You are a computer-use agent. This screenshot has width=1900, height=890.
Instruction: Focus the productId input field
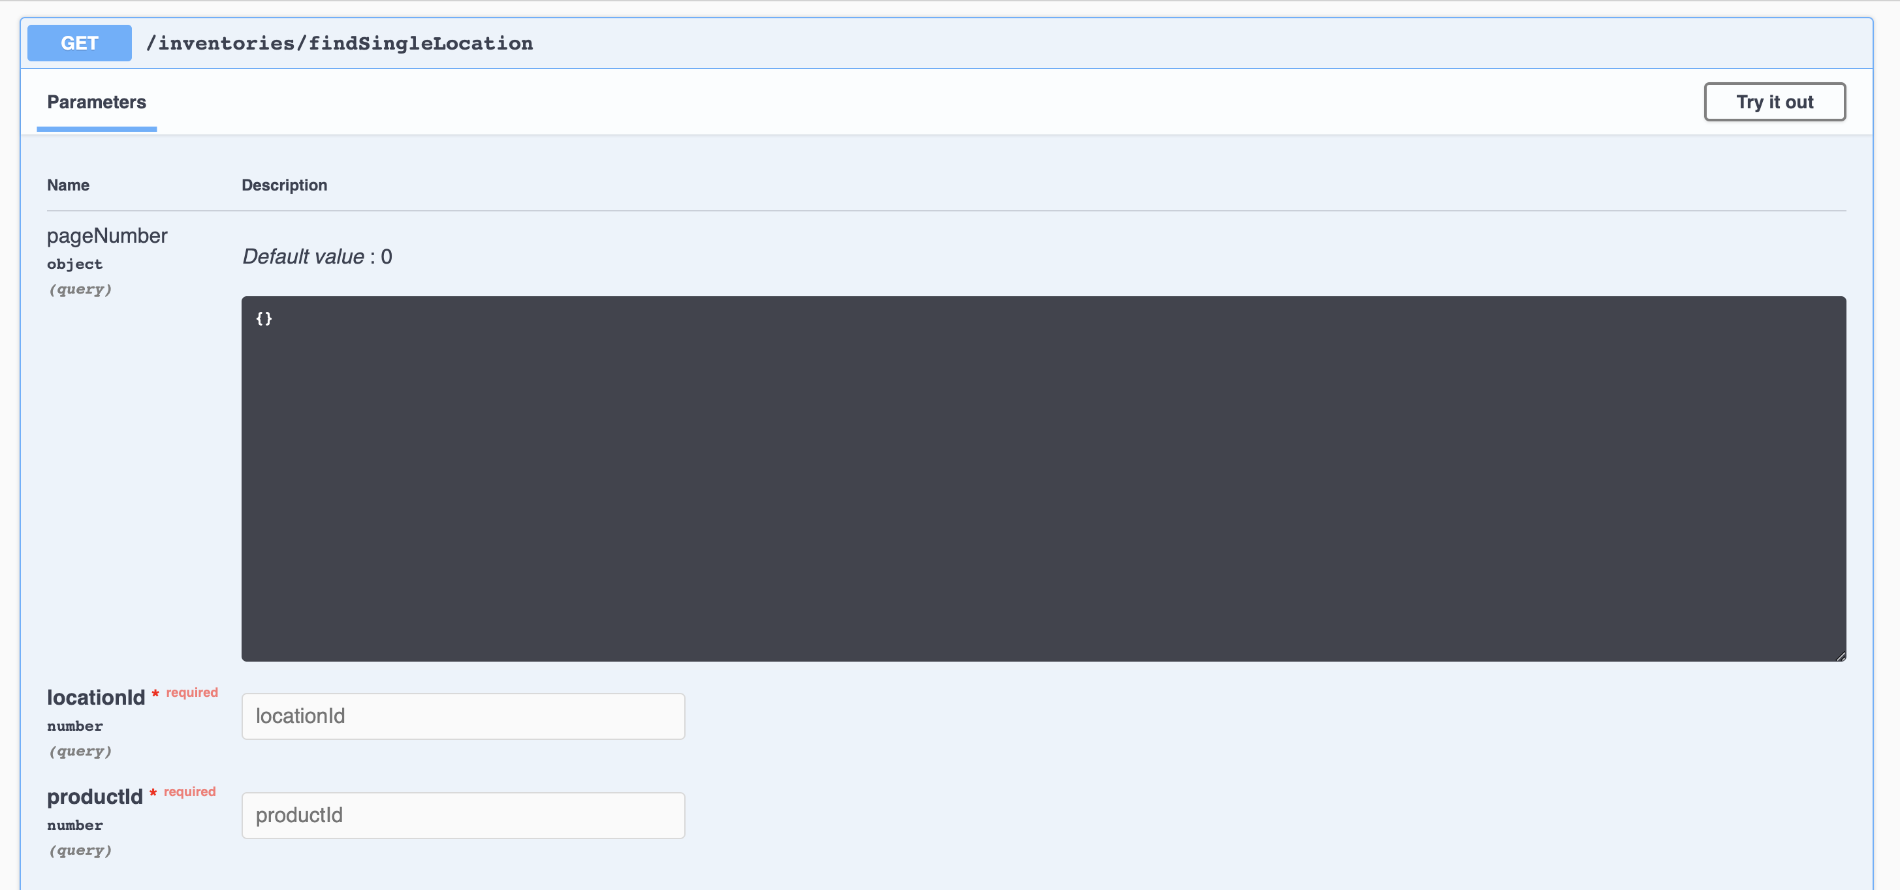click(463, 815)
